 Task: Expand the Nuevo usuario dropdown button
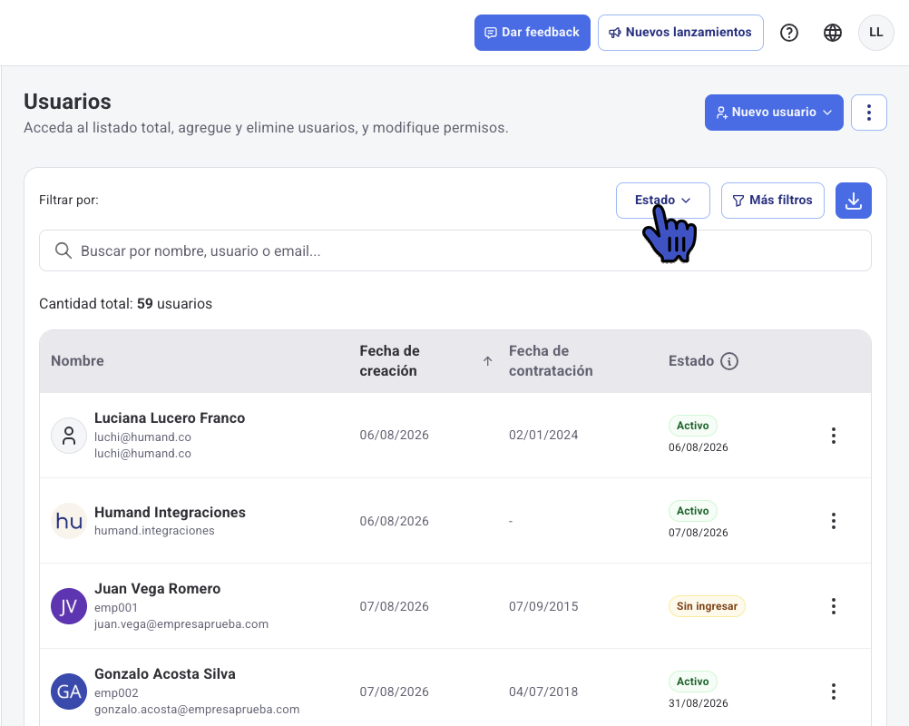pyautogui.click(x=774, y=113)
